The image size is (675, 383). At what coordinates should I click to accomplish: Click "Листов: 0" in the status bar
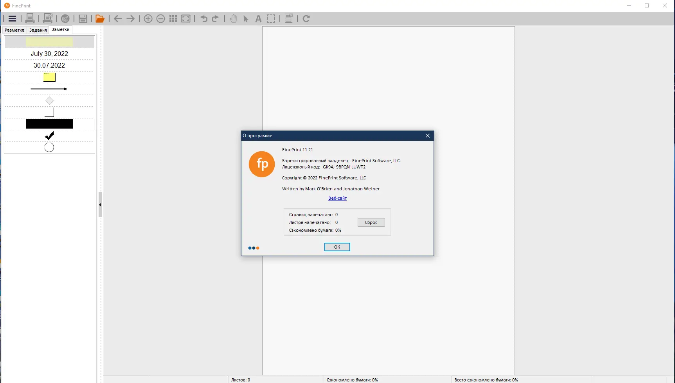(x=240, y=380)
